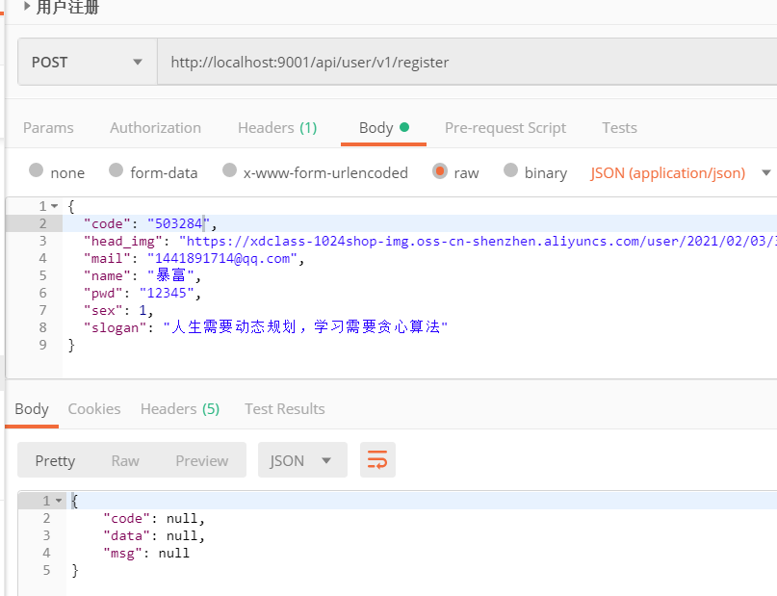Switch response view to Raw
The width and height of the screenshot is (777, 596).
[x=125, y=461]
